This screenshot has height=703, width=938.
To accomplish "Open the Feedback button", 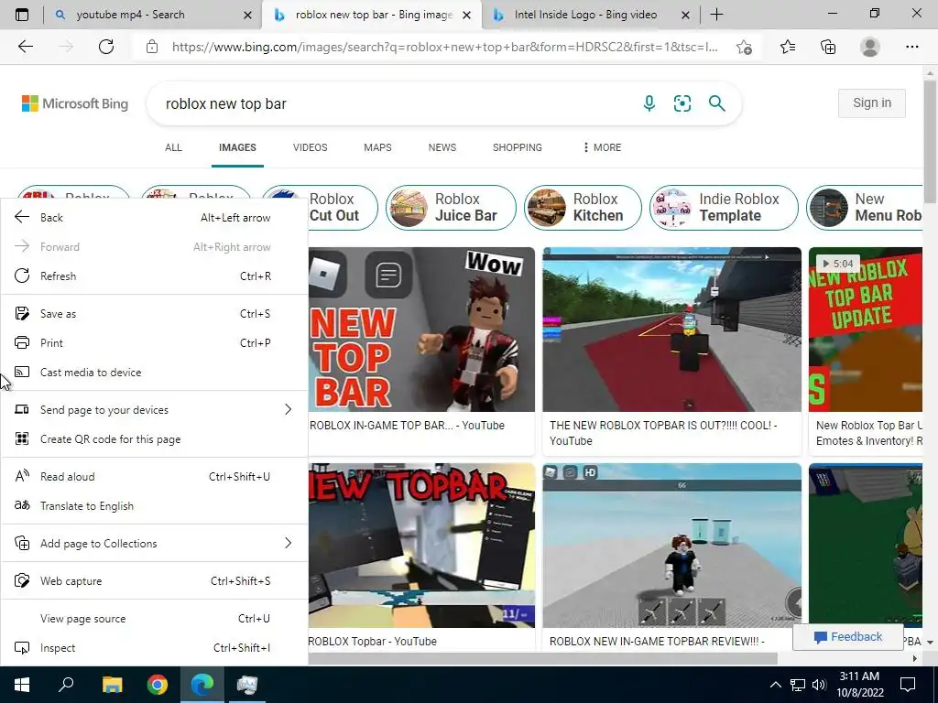I will coord(847,637).
